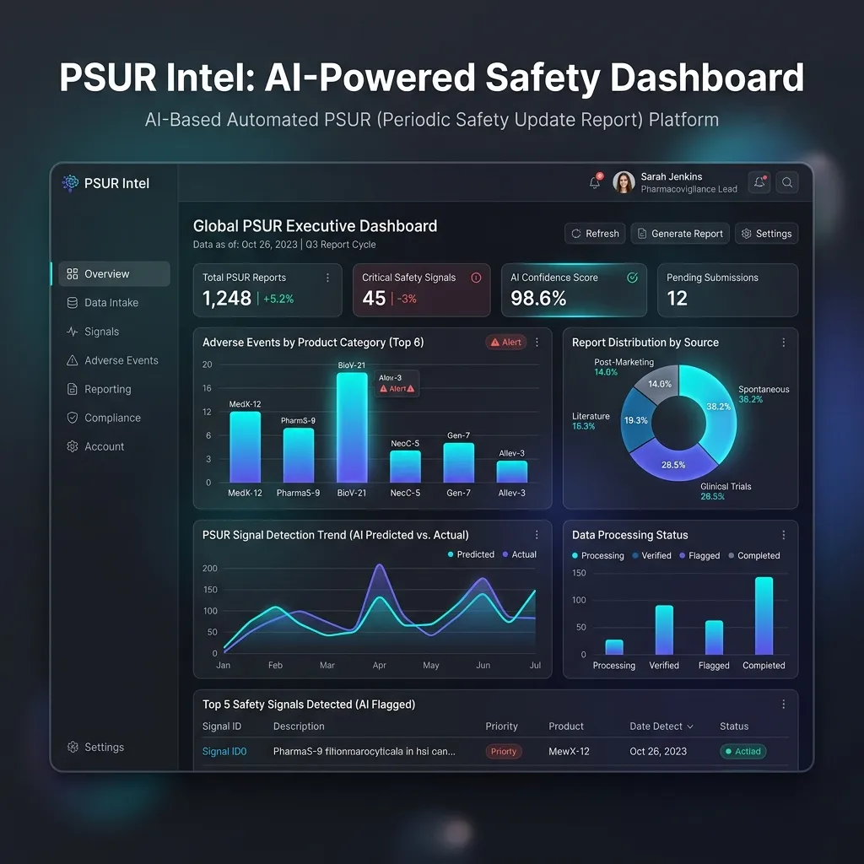864x864 pixels.
Task: Click the Status column header
Action: tap(734, 726)
